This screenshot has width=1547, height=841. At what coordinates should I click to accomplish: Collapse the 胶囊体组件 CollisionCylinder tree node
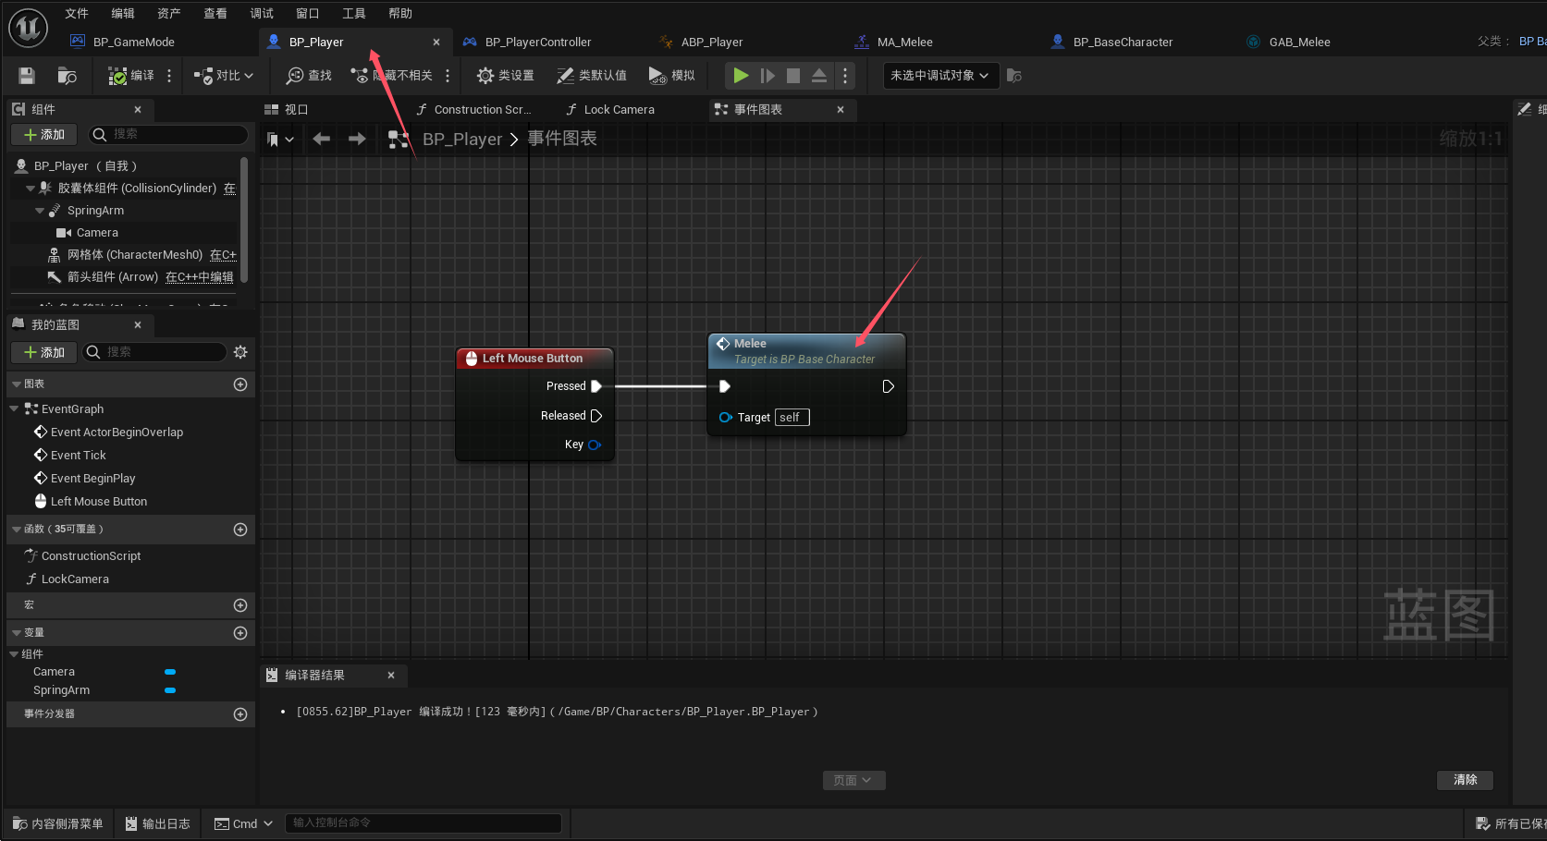[31, 188]
